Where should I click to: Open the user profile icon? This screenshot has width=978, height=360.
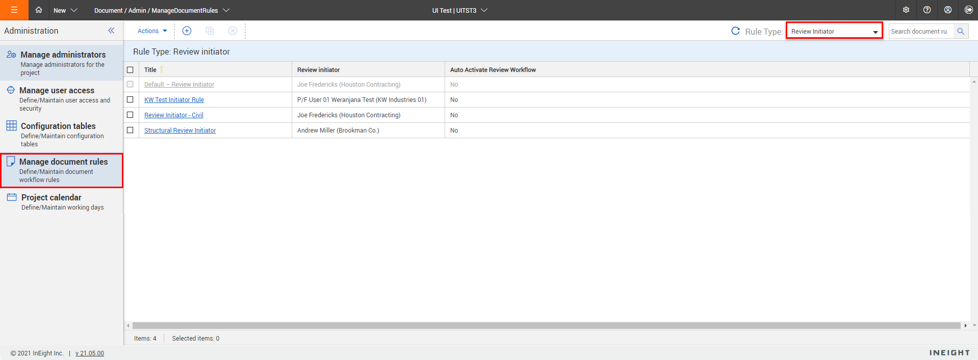948,10
